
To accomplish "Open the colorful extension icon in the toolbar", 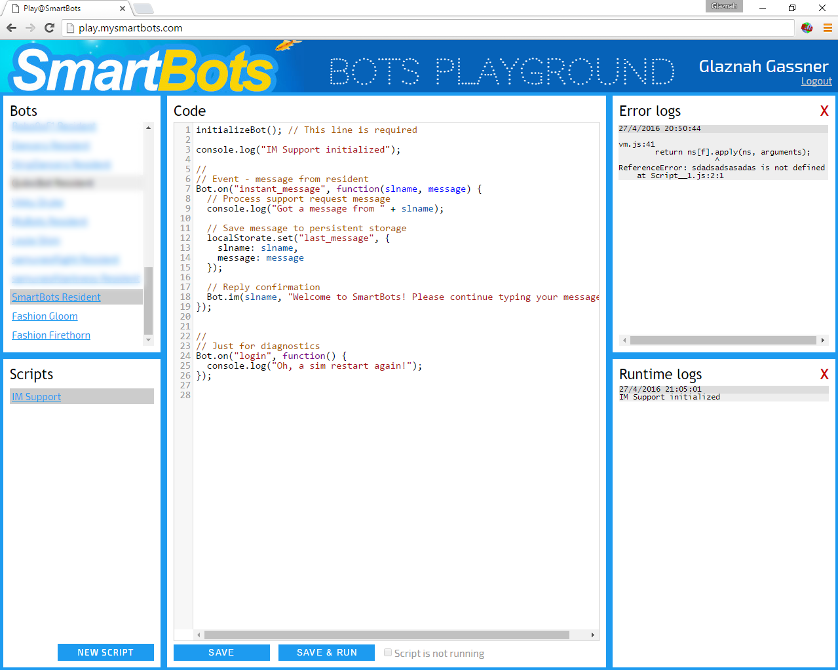I will point(807,28).
